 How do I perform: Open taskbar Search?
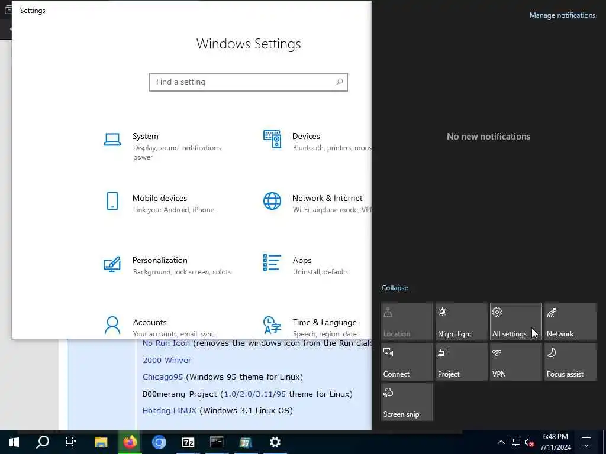point(43,442)
